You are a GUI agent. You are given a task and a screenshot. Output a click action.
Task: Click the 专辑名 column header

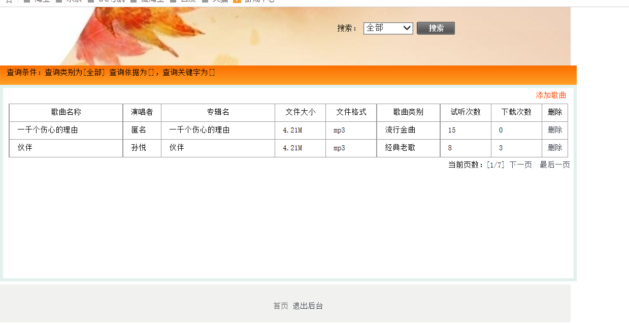218,112
